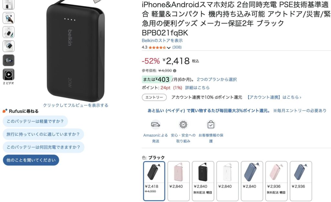Open the 8+ more images thumbnail
The width and height of the screenshot is (331, 202).
pyautogui.click(x=9, y=60)
